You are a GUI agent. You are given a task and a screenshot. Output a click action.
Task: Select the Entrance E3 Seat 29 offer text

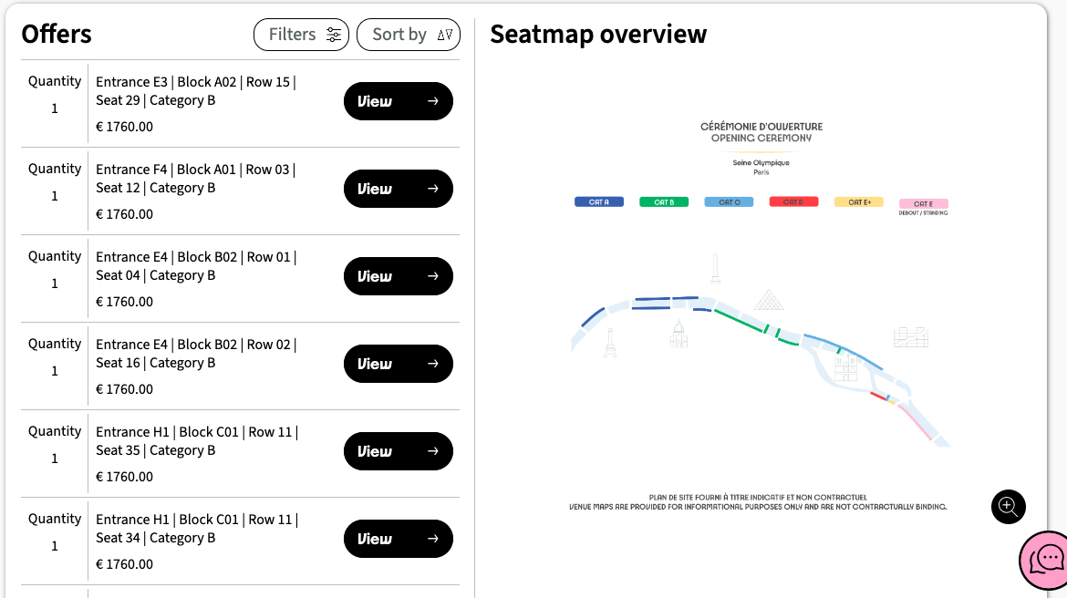195,91
